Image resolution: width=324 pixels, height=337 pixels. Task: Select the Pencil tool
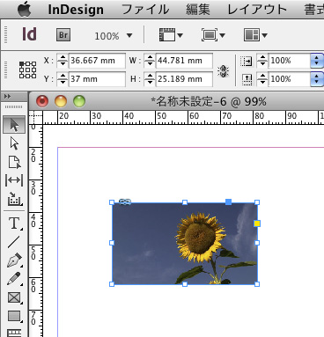point(14,278)
